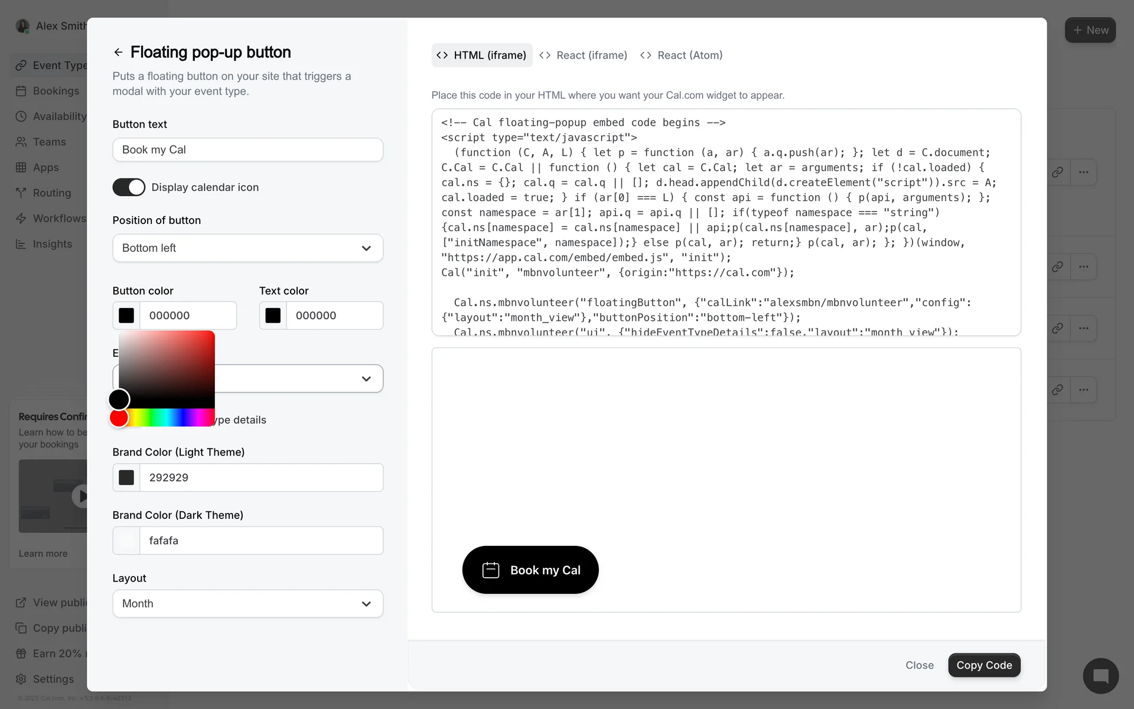Click the back arrow beside Floating pop-up button
This screenshot has height=709, width=1134.
click(118, 53)
